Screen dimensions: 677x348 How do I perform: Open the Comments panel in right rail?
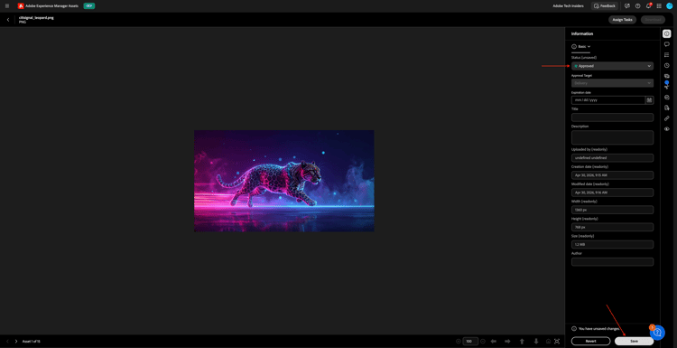click(x=667, y=44)
